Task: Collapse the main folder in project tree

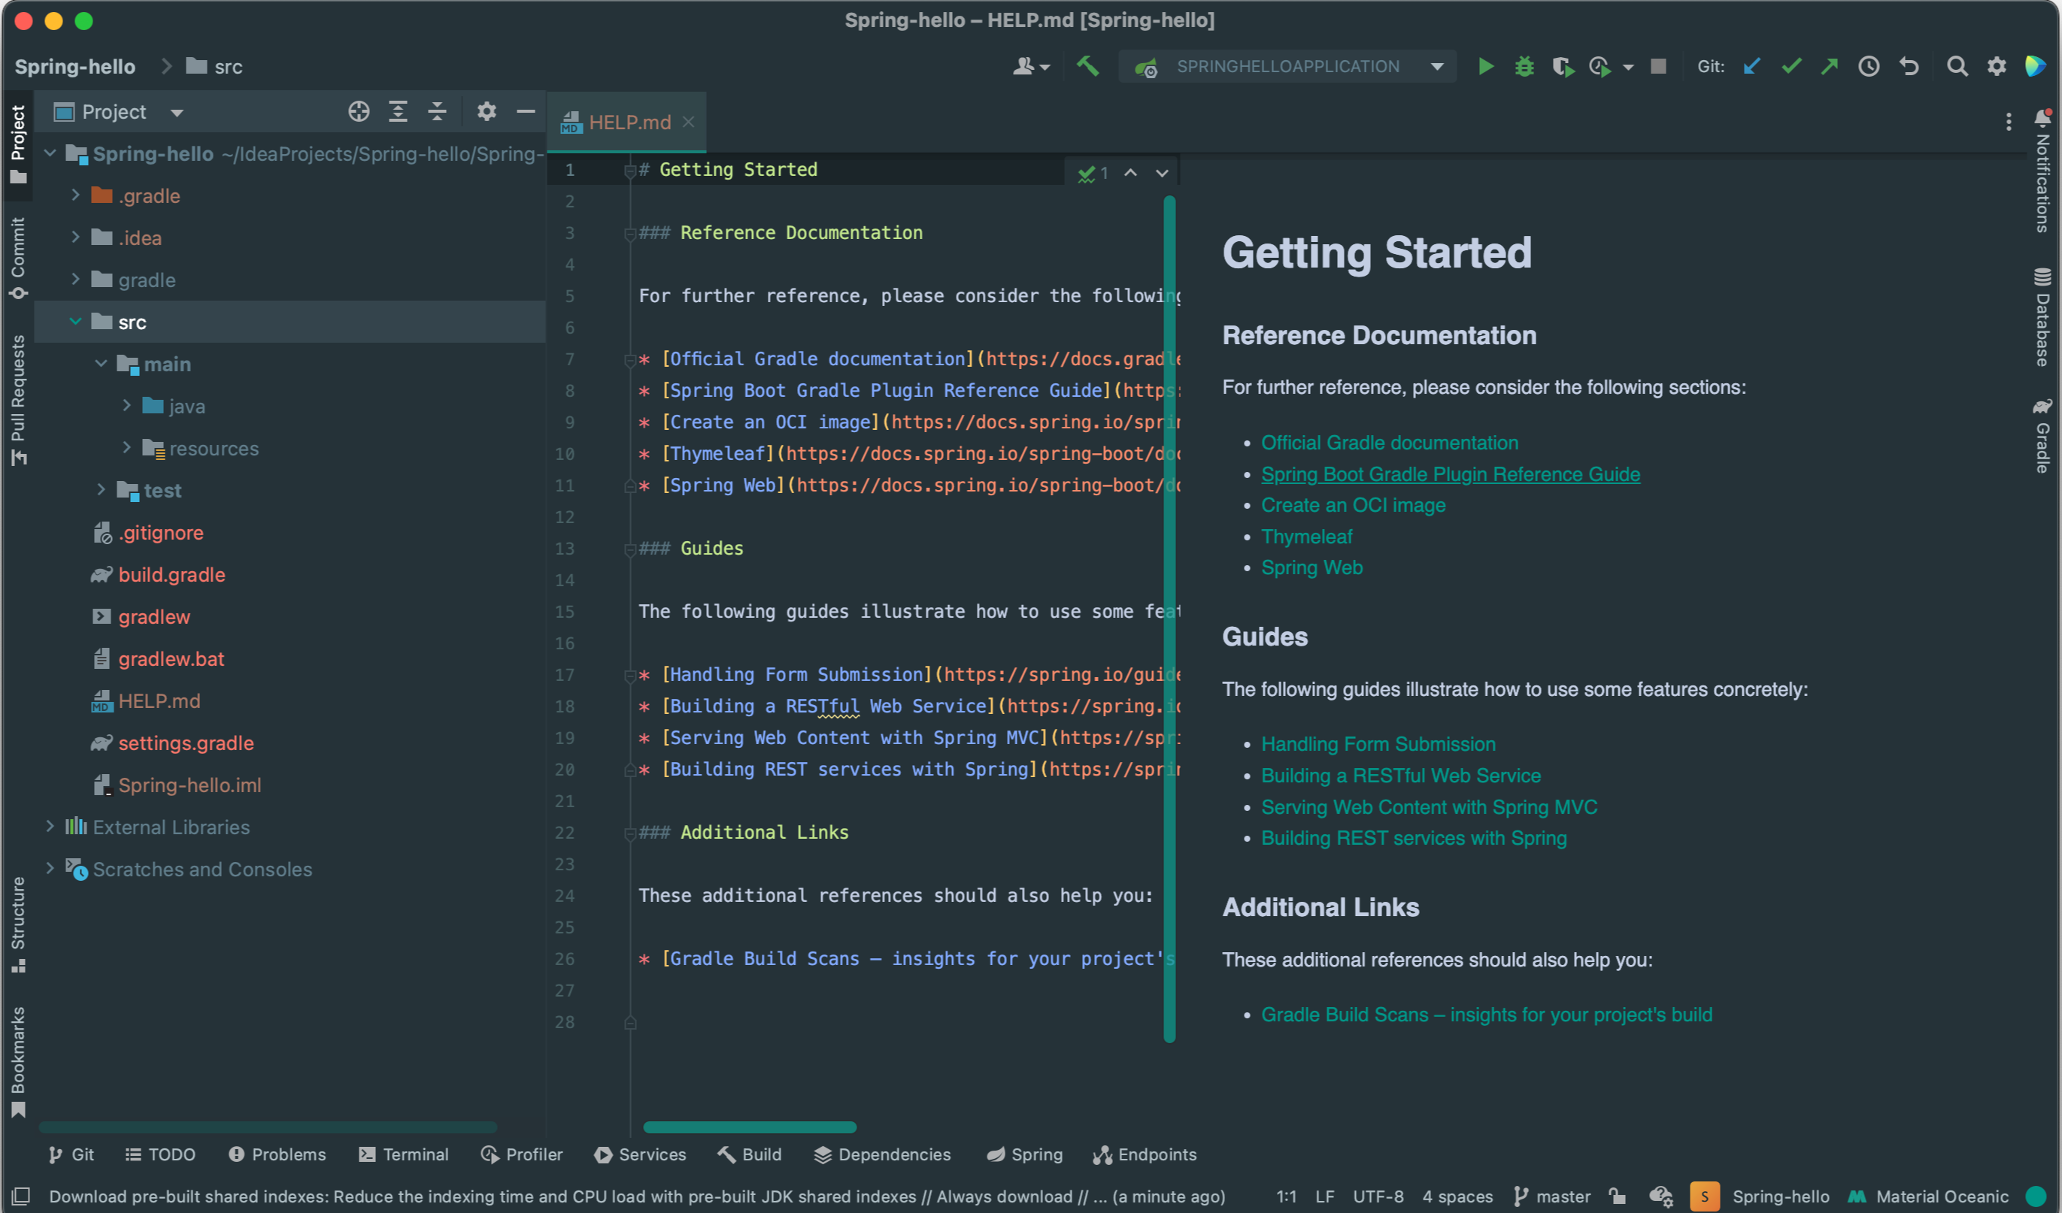Action: 101,364
